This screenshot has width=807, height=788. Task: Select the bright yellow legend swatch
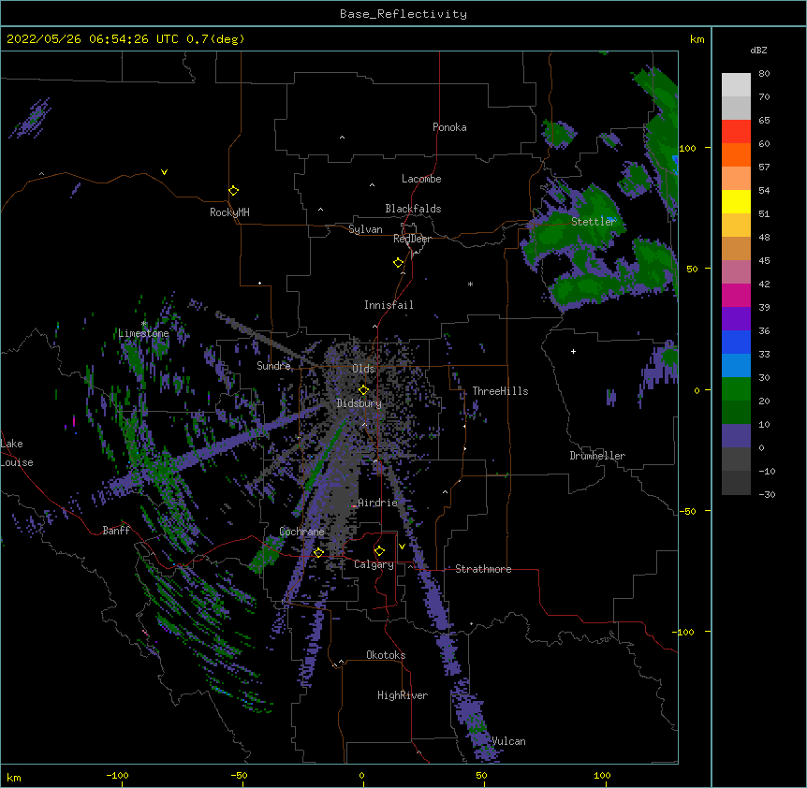pos(736,201)
